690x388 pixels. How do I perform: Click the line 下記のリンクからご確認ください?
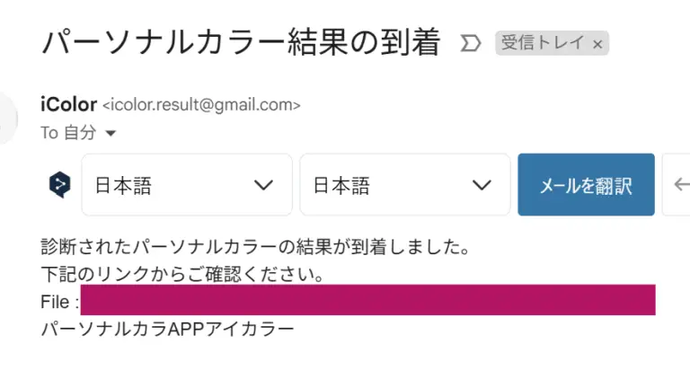pyautogui.click(x=183, y=274)
